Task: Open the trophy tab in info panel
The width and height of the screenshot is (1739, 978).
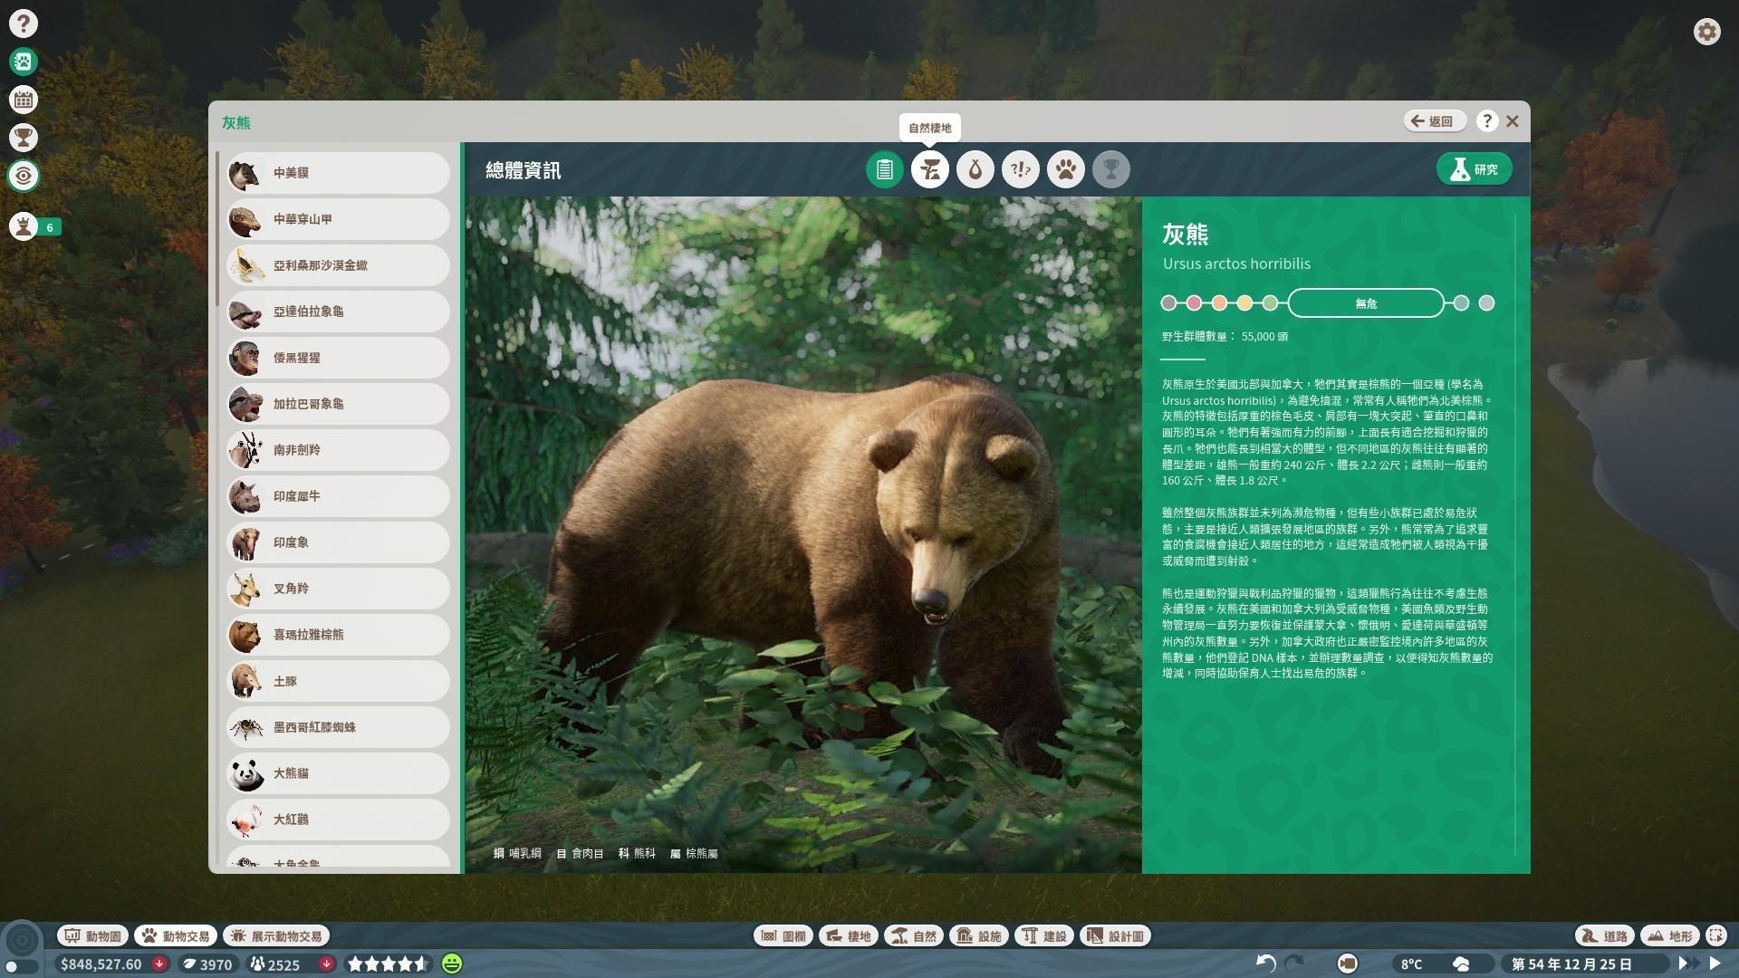Action: coord(1110,169)
